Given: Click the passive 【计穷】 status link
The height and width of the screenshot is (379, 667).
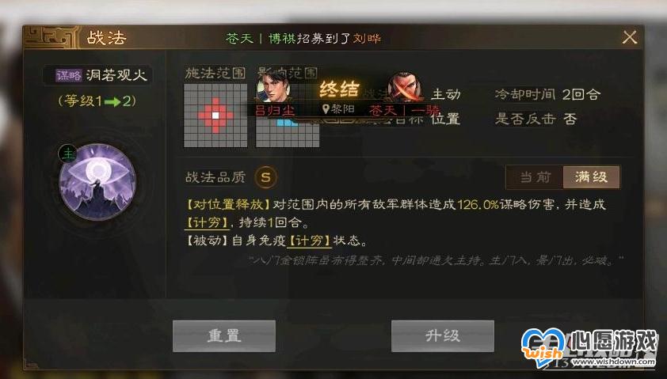Looking at the screenshot, I should pyautogui.click(x=309, y=241).
